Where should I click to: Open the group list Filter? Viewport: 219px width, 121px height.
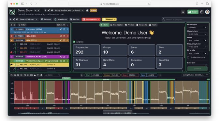pyautogui.click(x=22, y=25)
